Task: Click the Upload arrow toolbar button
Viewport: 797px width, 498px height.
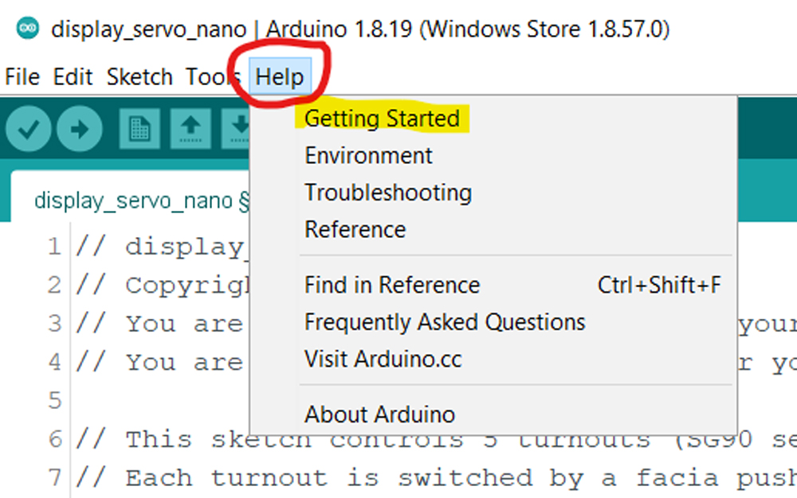Action: [x=79, y=129]
